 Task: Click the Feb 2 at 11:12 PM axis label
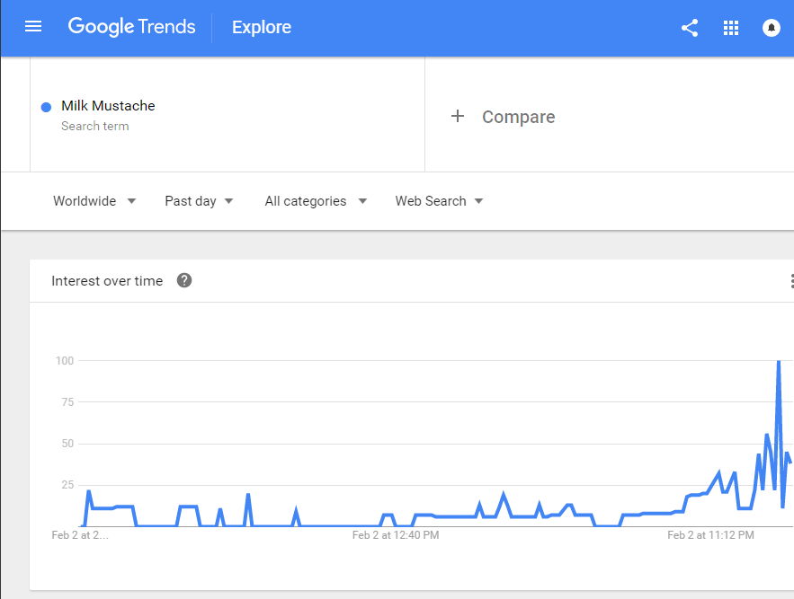710,535
